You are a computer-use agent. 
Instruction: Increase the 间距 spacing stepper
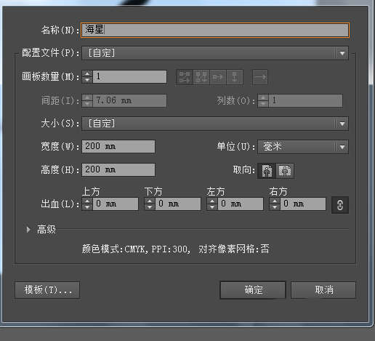87,97
